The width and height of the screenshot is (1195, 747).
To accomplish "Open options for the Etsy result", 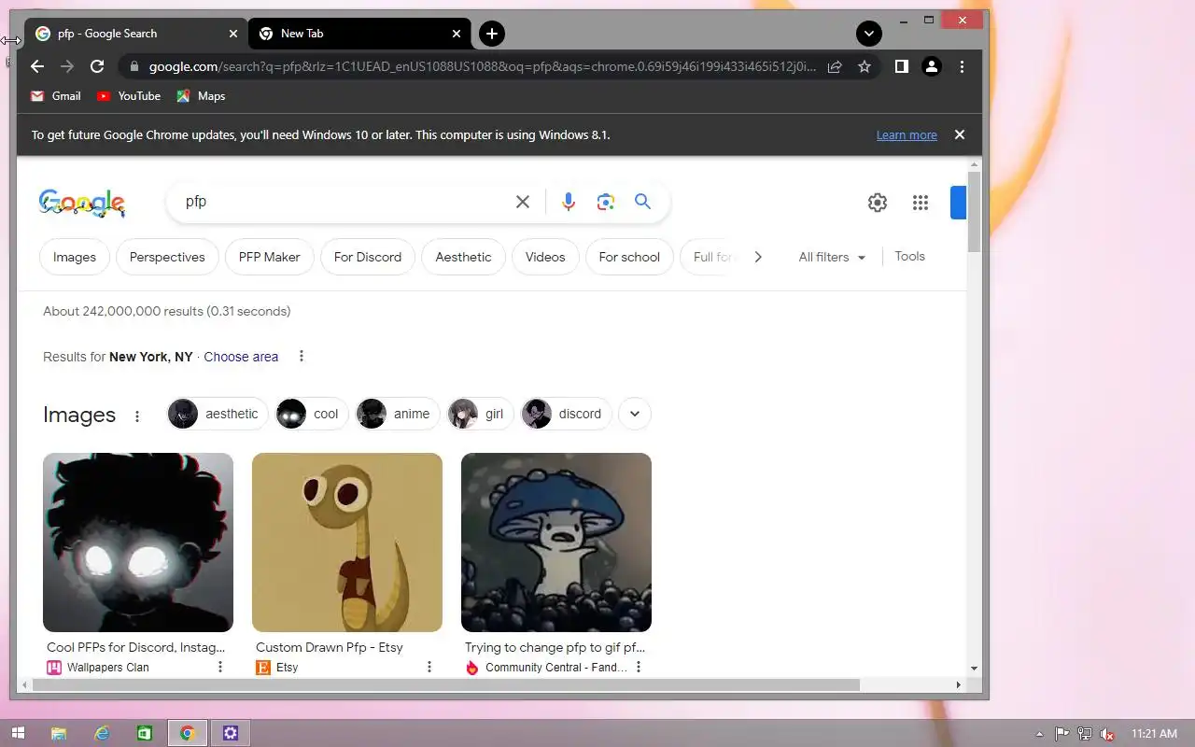I will click(x=429, y=667).
